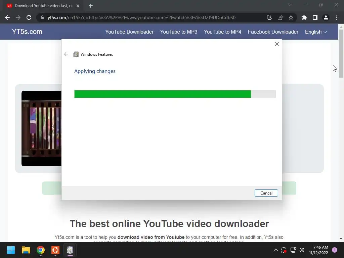Viewport: 344px width, 258px height.
Task: Go back in Chrome browser
Action: [7, 17]
